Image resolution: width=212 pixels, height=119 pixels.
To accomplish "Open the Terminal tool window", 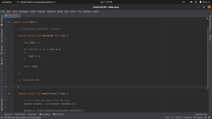I will point(58,114).
